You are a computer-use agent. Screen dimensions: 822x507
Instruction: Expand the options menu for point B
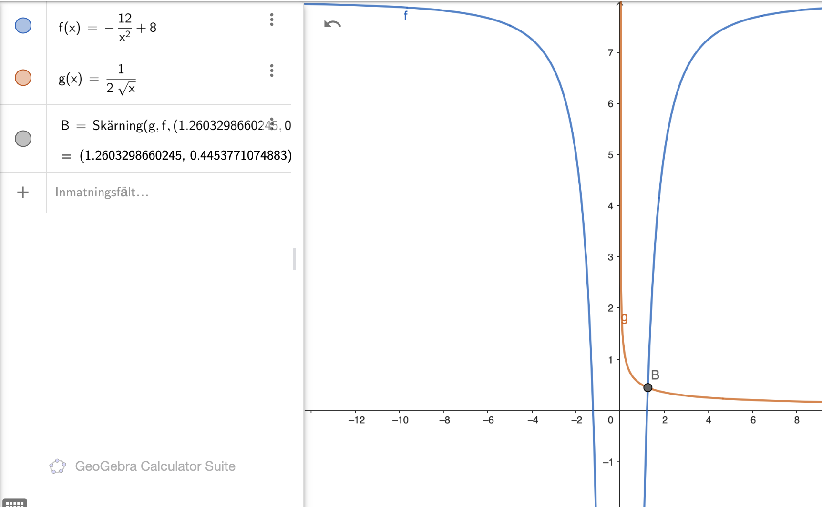[x=272, y=123]
